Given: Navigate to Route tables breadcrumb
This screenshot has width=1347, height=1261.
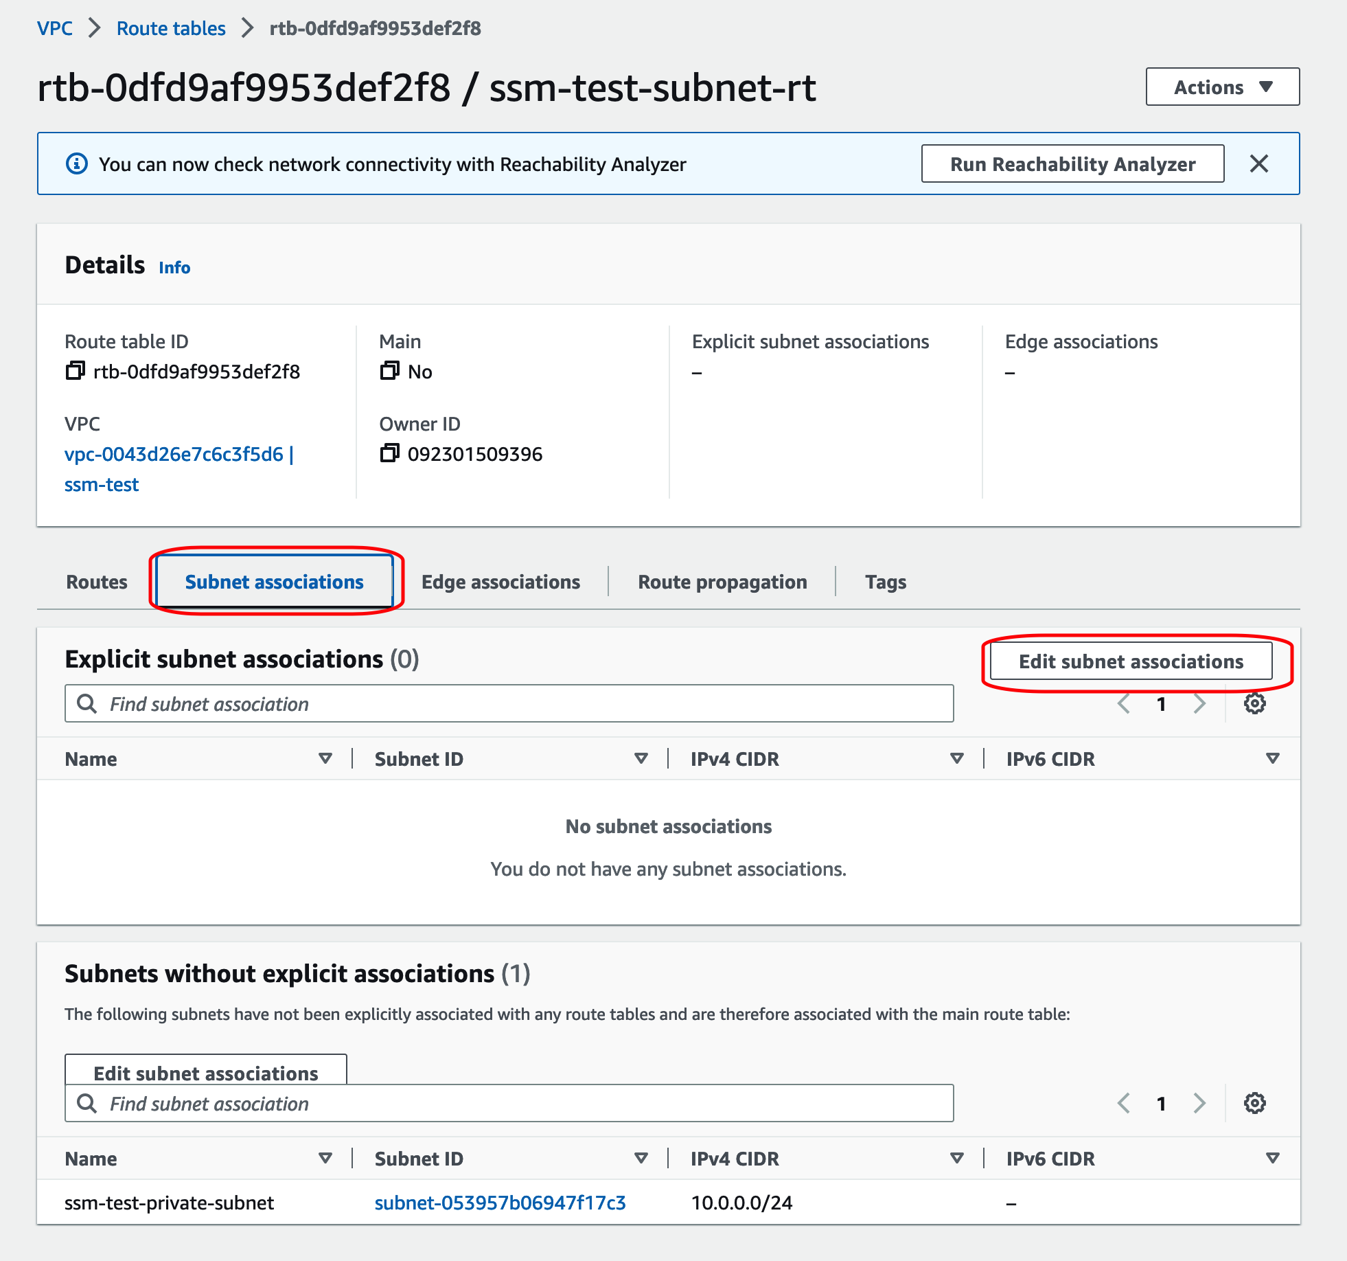Looking at the screenshot, I should pos(171,28).
